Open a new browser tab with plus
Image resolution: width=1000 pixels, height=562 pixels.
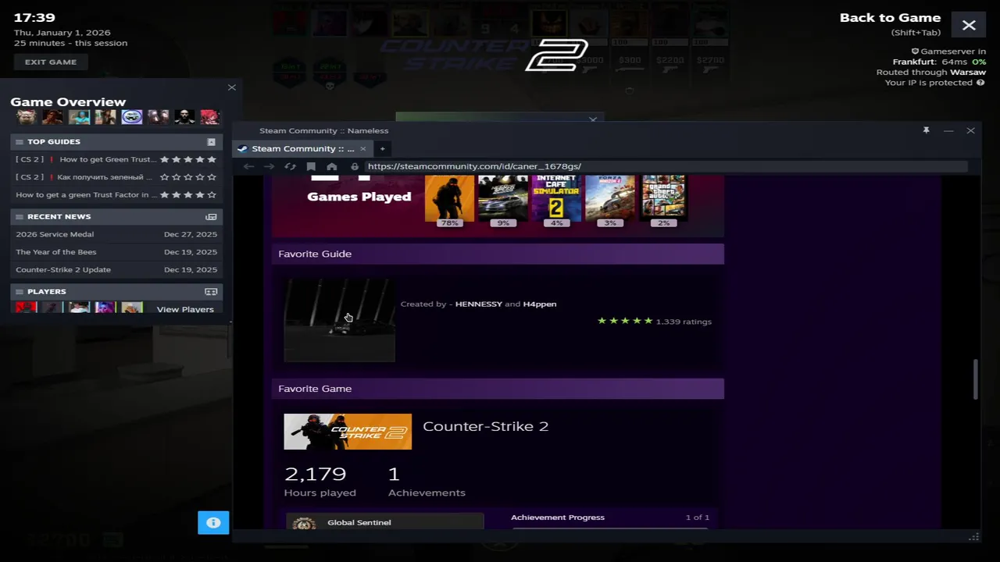click(382, 148)
